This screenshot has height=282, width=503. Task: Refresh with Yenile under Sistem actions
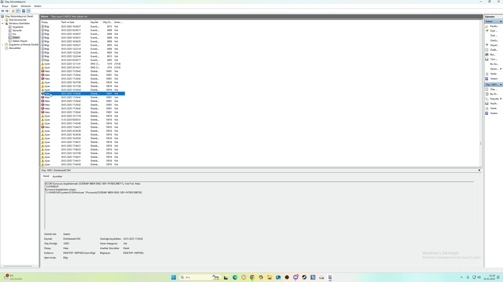492,74
